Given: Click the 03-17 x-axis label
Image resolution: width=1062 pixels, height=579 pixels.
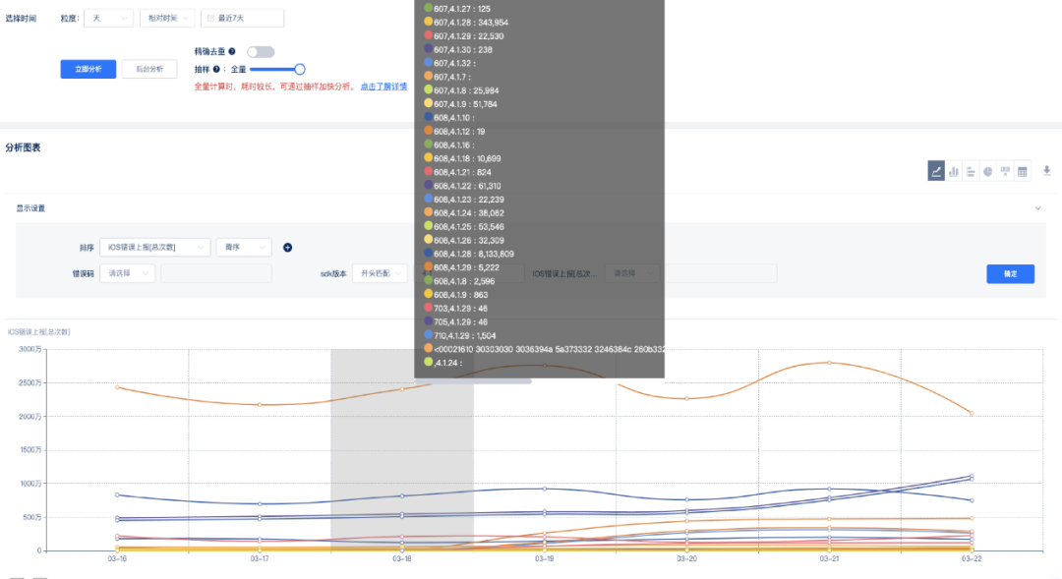Looking at the screenshot, I should pyautogui.click(x=260, y=558).
